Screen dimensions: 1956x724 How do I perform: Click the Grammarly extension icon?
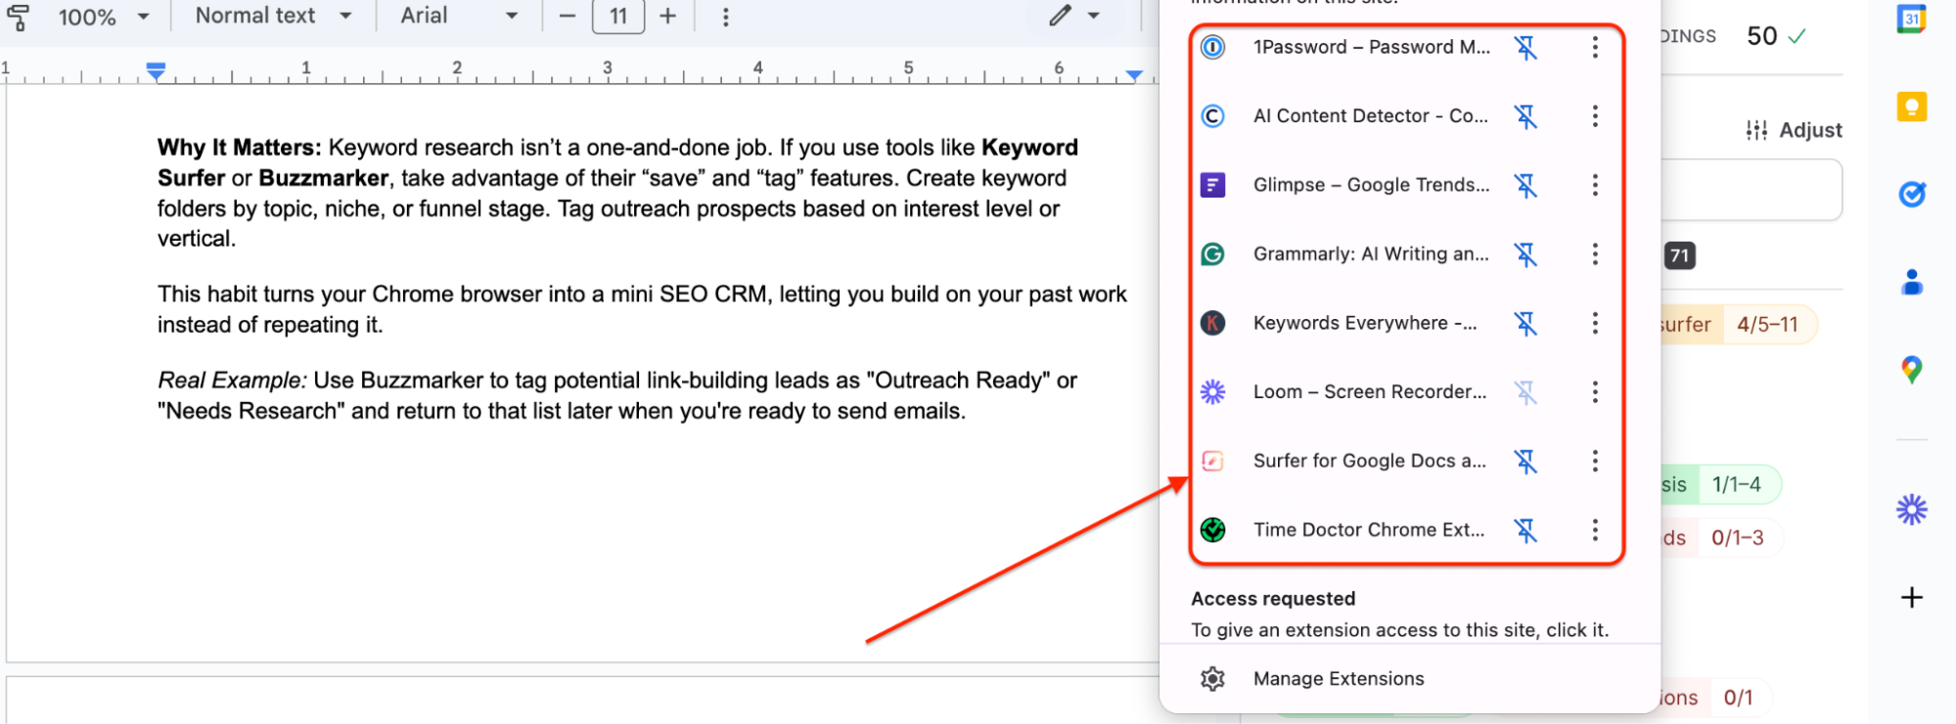click(1213, 254)
